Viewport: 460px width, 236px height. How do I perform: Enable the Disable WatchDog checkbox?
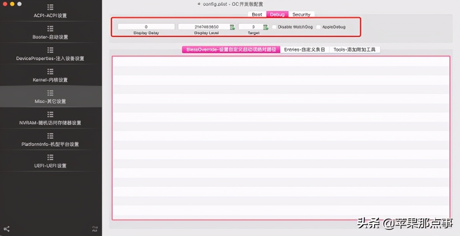click(274, 27)
